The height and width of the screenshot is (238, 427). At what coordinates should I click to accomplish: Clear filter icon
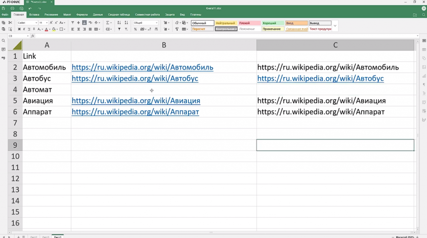tap(126, 29)
